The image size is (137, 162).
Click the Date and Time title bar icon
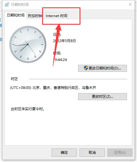pyautogui.click(x=7, y=4)
